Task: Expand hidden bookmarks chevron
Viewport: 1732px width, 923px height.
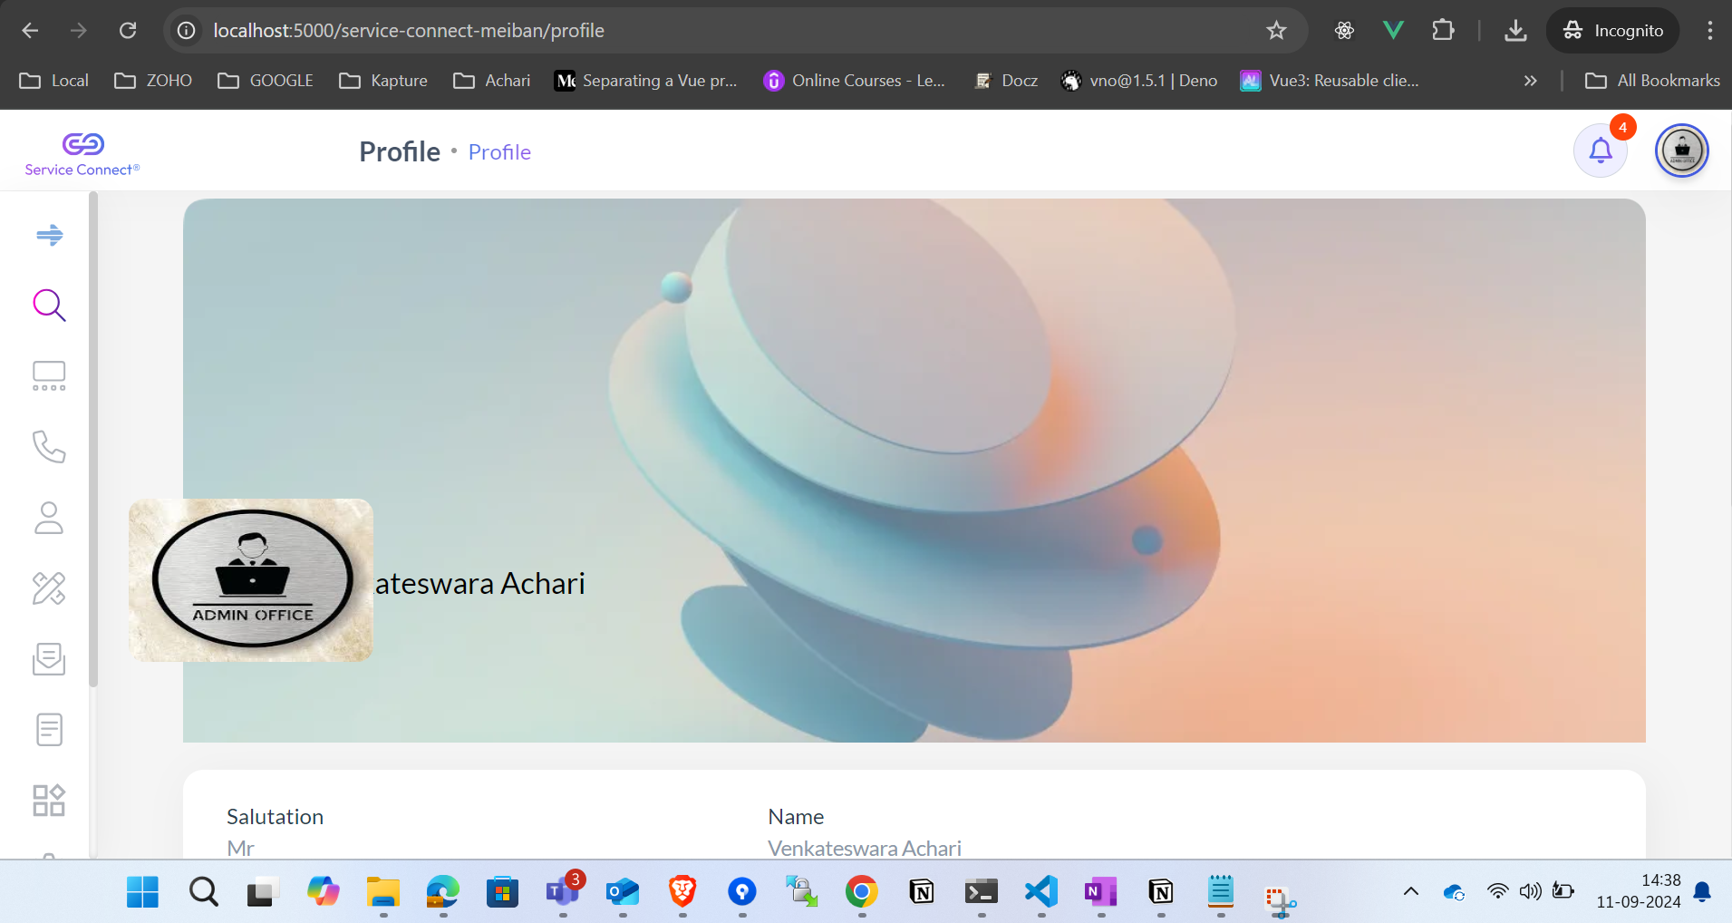Action: tap(1530, 81)
